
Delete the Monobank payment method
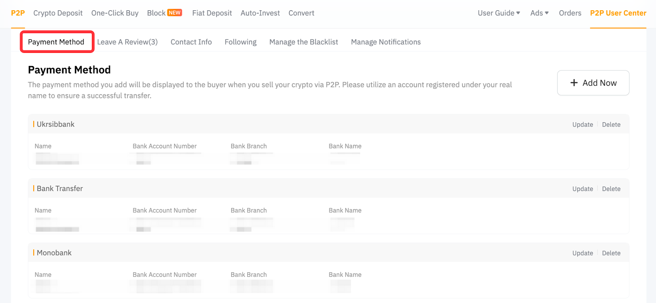click(611, 253)
